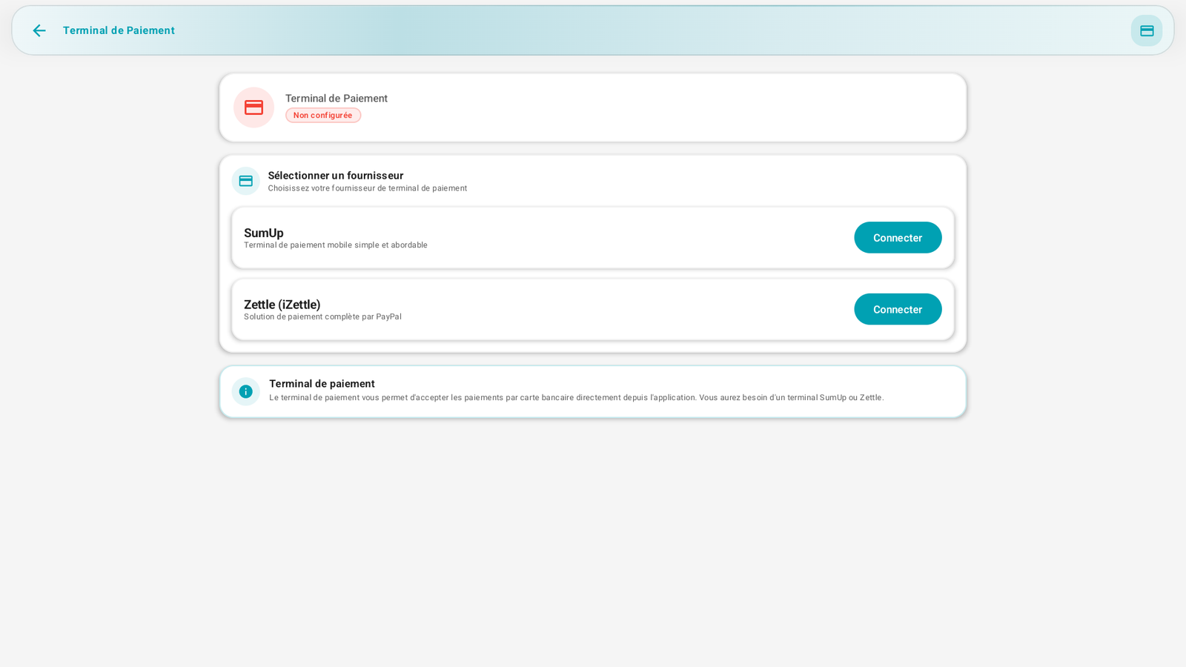Click the Choisissez votre fournisseur subtitle
The height and width of the screenshot is (667, 1186).
(x=368, y=188)
